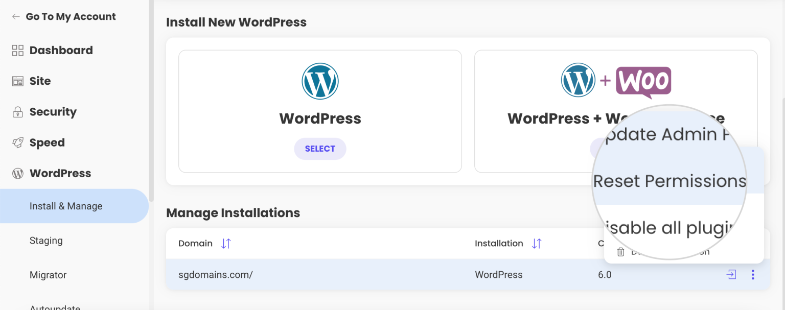The height and width of the screenshot is (310, 785).
Task: Click the WooCommerce logo in second card
Action: (643, 82)
